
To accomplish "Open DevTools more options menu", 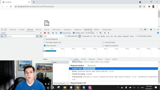I will click(154, 29).
